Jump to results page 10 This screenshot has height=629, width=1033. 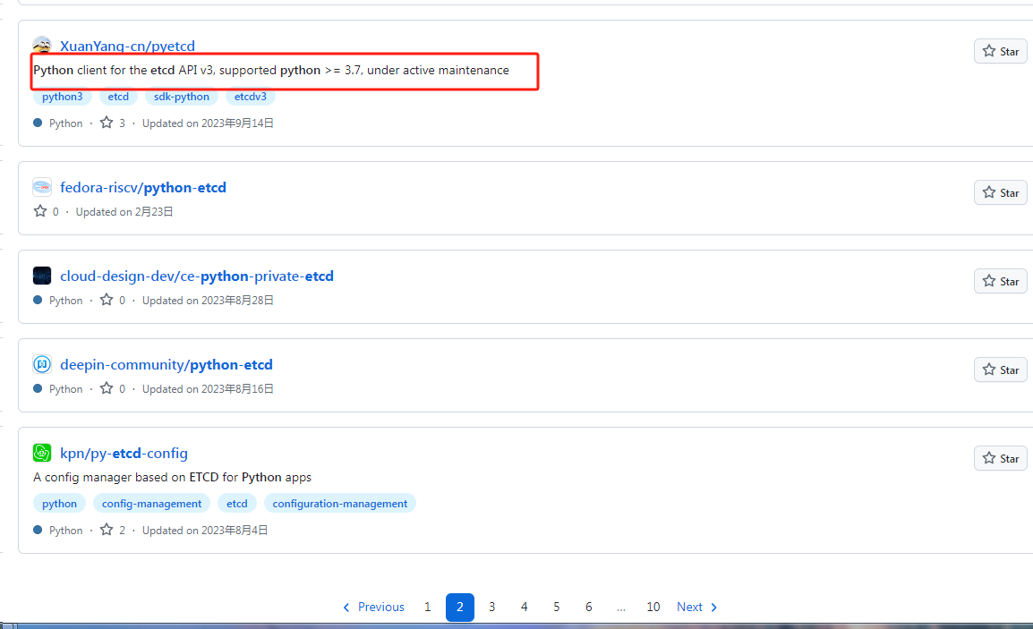[653, 608]
